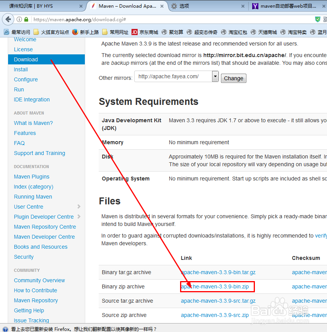Click the question mark icon in notification bar
This screenshot has width=327, height=332.
tap(5, 329)
